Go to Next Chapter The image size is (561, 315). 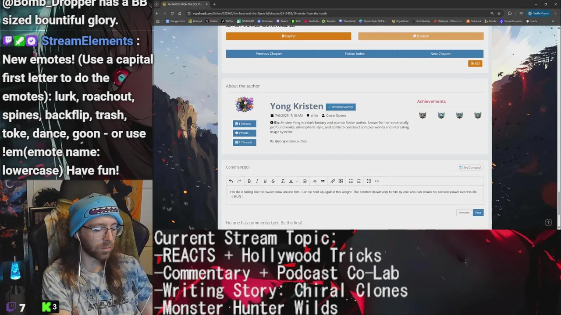[440, 53]
